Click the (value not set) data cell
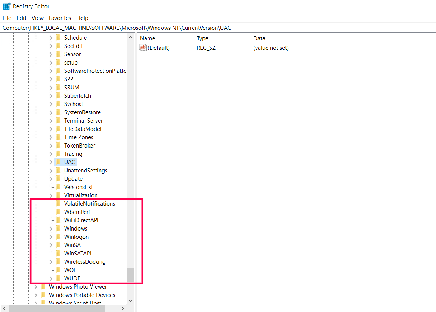436x312 pixels. tap(271, 48)
